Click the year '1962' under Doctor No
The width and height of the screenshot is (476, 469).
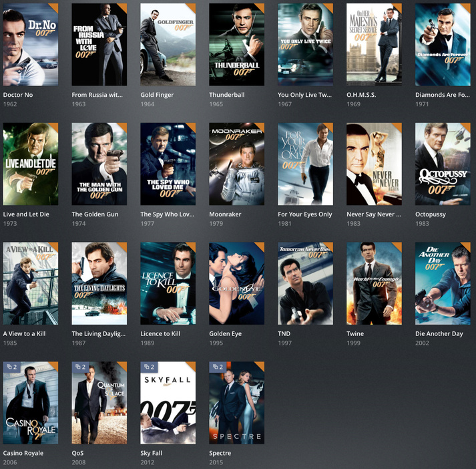tap(10, 104)
